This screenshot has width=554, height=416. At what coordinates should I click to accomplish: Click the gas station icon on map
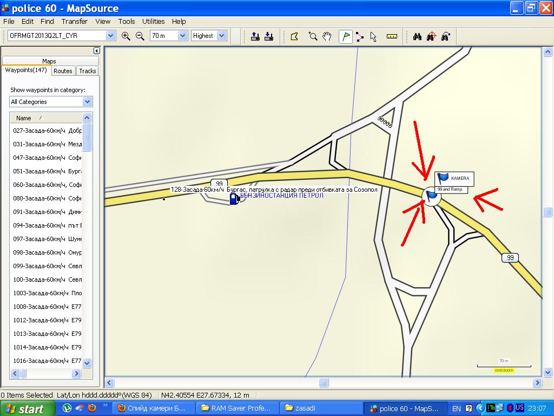[x=234, y=198]
